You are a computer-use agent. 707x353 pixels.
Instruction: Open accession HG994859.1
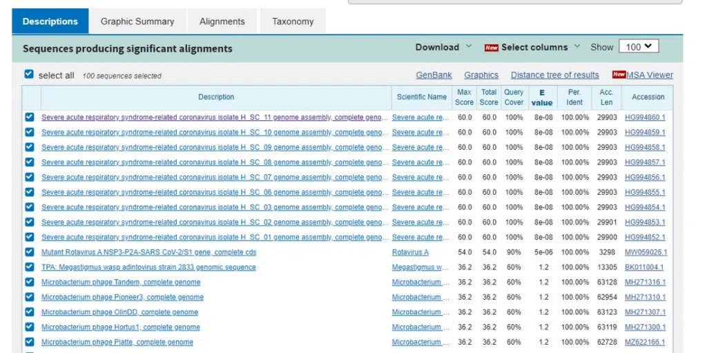[x=645, y=132]
